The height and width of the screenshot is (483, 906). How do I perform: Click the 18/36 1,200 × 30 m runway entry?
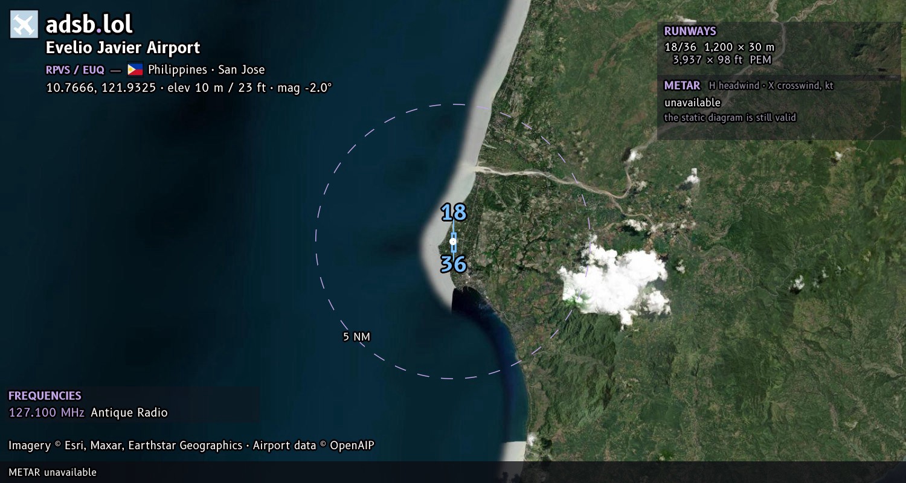[719, 47]
